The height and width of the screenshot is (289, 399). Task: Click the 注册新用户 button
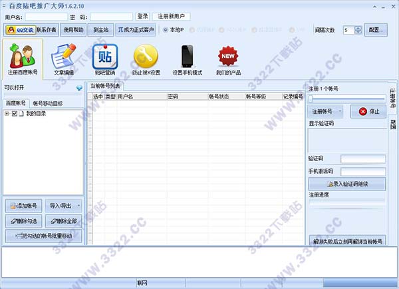171,16
